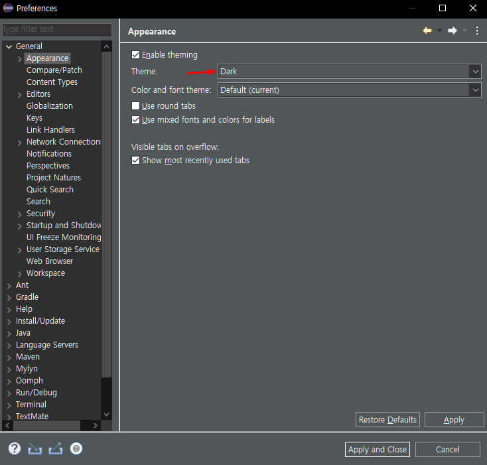Expand the User Storage Service node

[19, 250]
